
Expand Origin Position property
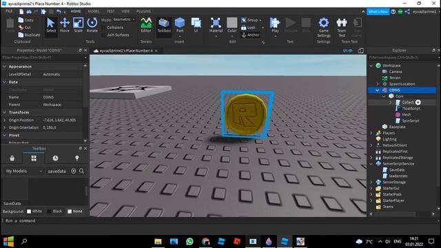coord(5,120)
